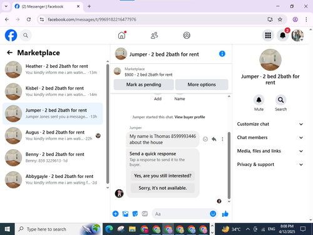313x235 pixels.
Task: Open taskbar clock showing 8:08 PM
Action: click(x=287, y=229)
